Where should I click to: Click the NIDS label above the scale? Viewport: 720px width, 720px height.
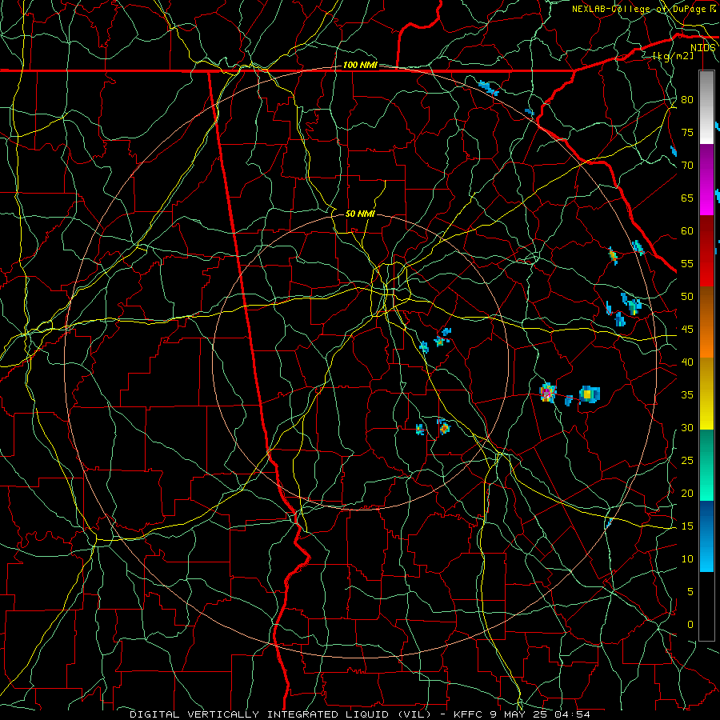[703, 48]
